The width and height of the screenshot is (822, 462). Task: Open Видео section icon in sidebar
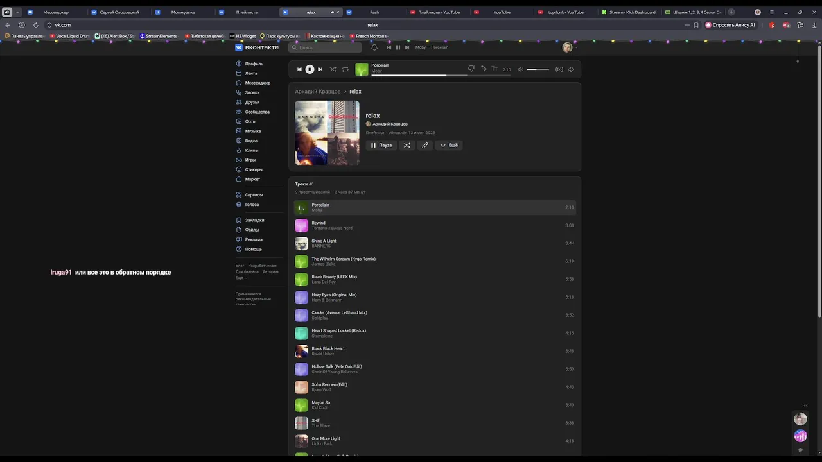[x=239, y=141]
